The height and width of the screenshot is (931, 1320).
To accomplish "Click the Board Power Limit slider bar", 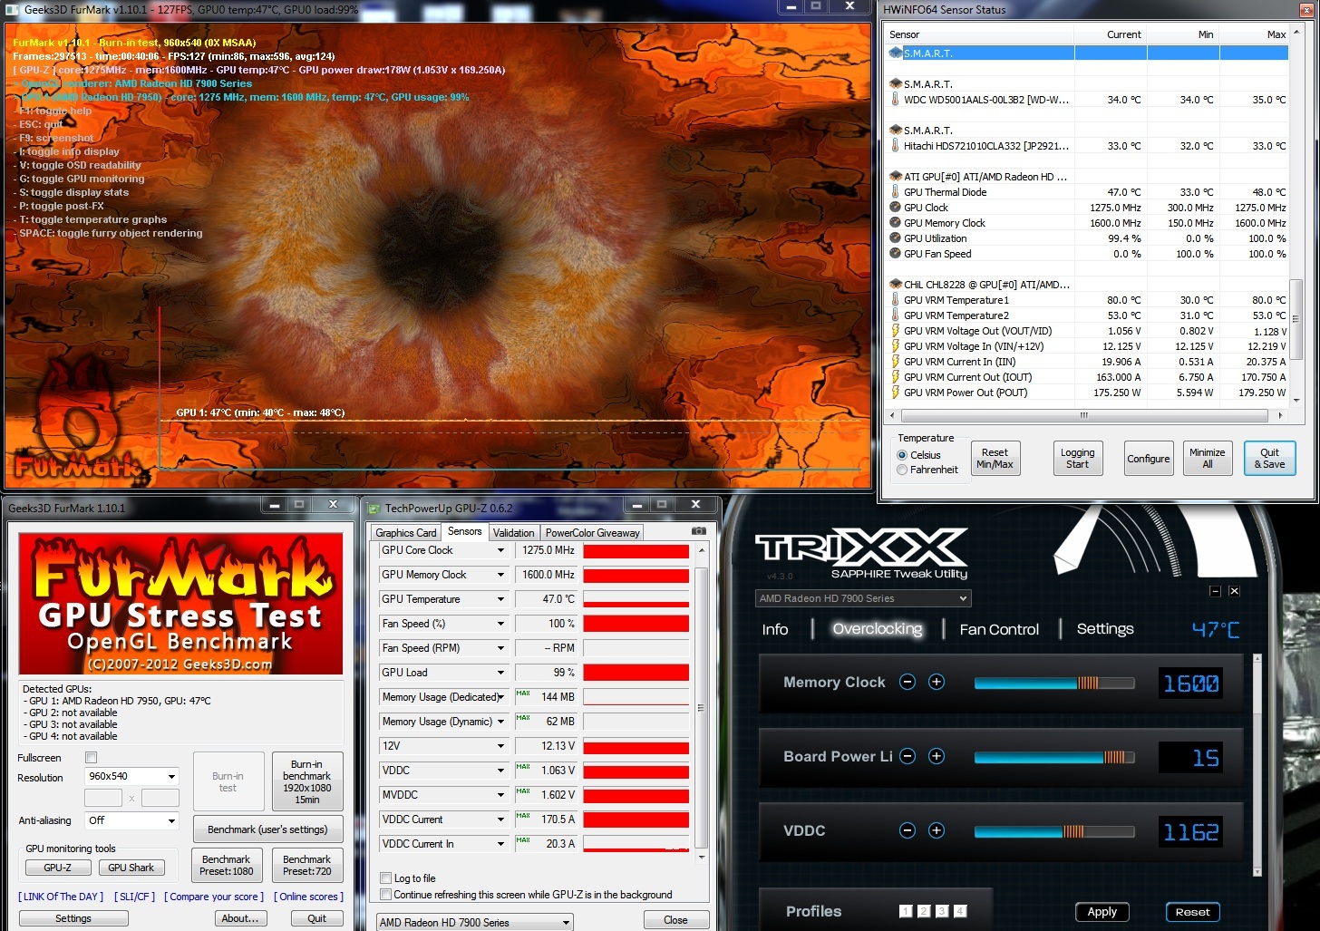I will tap(1054, 757).
